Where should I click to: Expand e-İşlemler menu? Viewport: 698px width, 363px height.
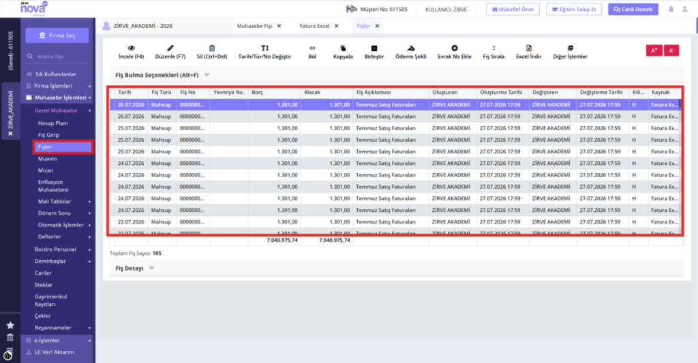(89, 341)
